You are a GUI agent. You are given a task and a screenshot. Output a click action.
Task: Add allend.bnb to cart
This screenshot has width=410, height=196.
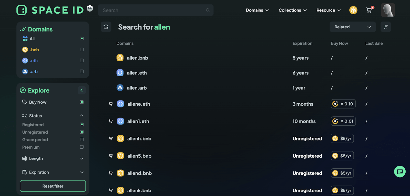[x=111, y=173]
